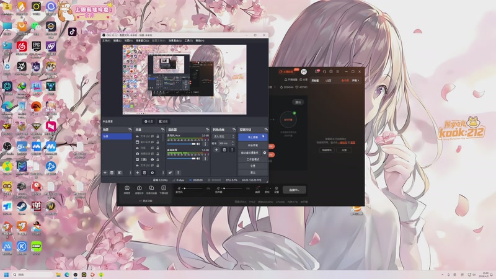
Task: Pop out the Audio Mixer dock
Action: tap(208, 130)
